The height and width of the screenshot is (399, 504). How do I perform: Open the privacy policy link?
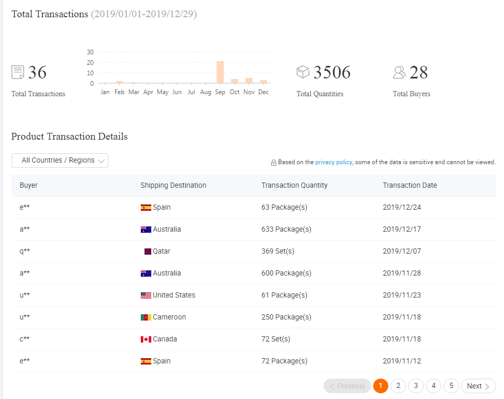click(x=333, y=162)
